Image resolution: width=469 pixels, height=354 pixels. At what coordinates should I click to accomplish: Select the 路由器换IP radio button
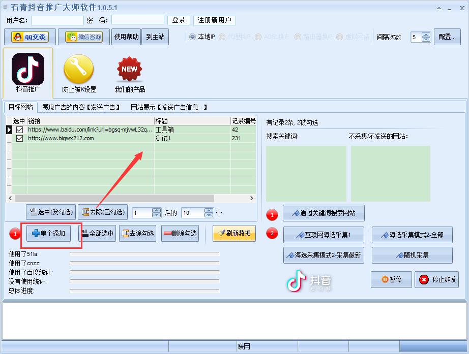coord(298,37)
